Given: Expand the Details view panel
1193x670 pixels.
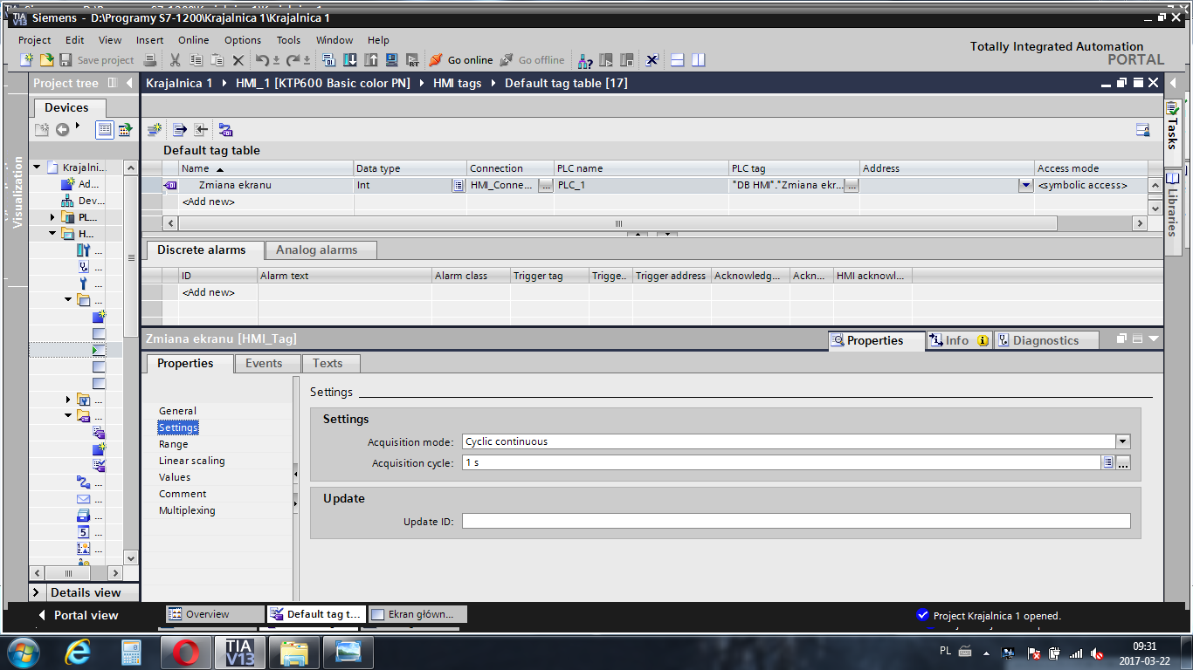Looking at the screenshot, I should (37, 592).
